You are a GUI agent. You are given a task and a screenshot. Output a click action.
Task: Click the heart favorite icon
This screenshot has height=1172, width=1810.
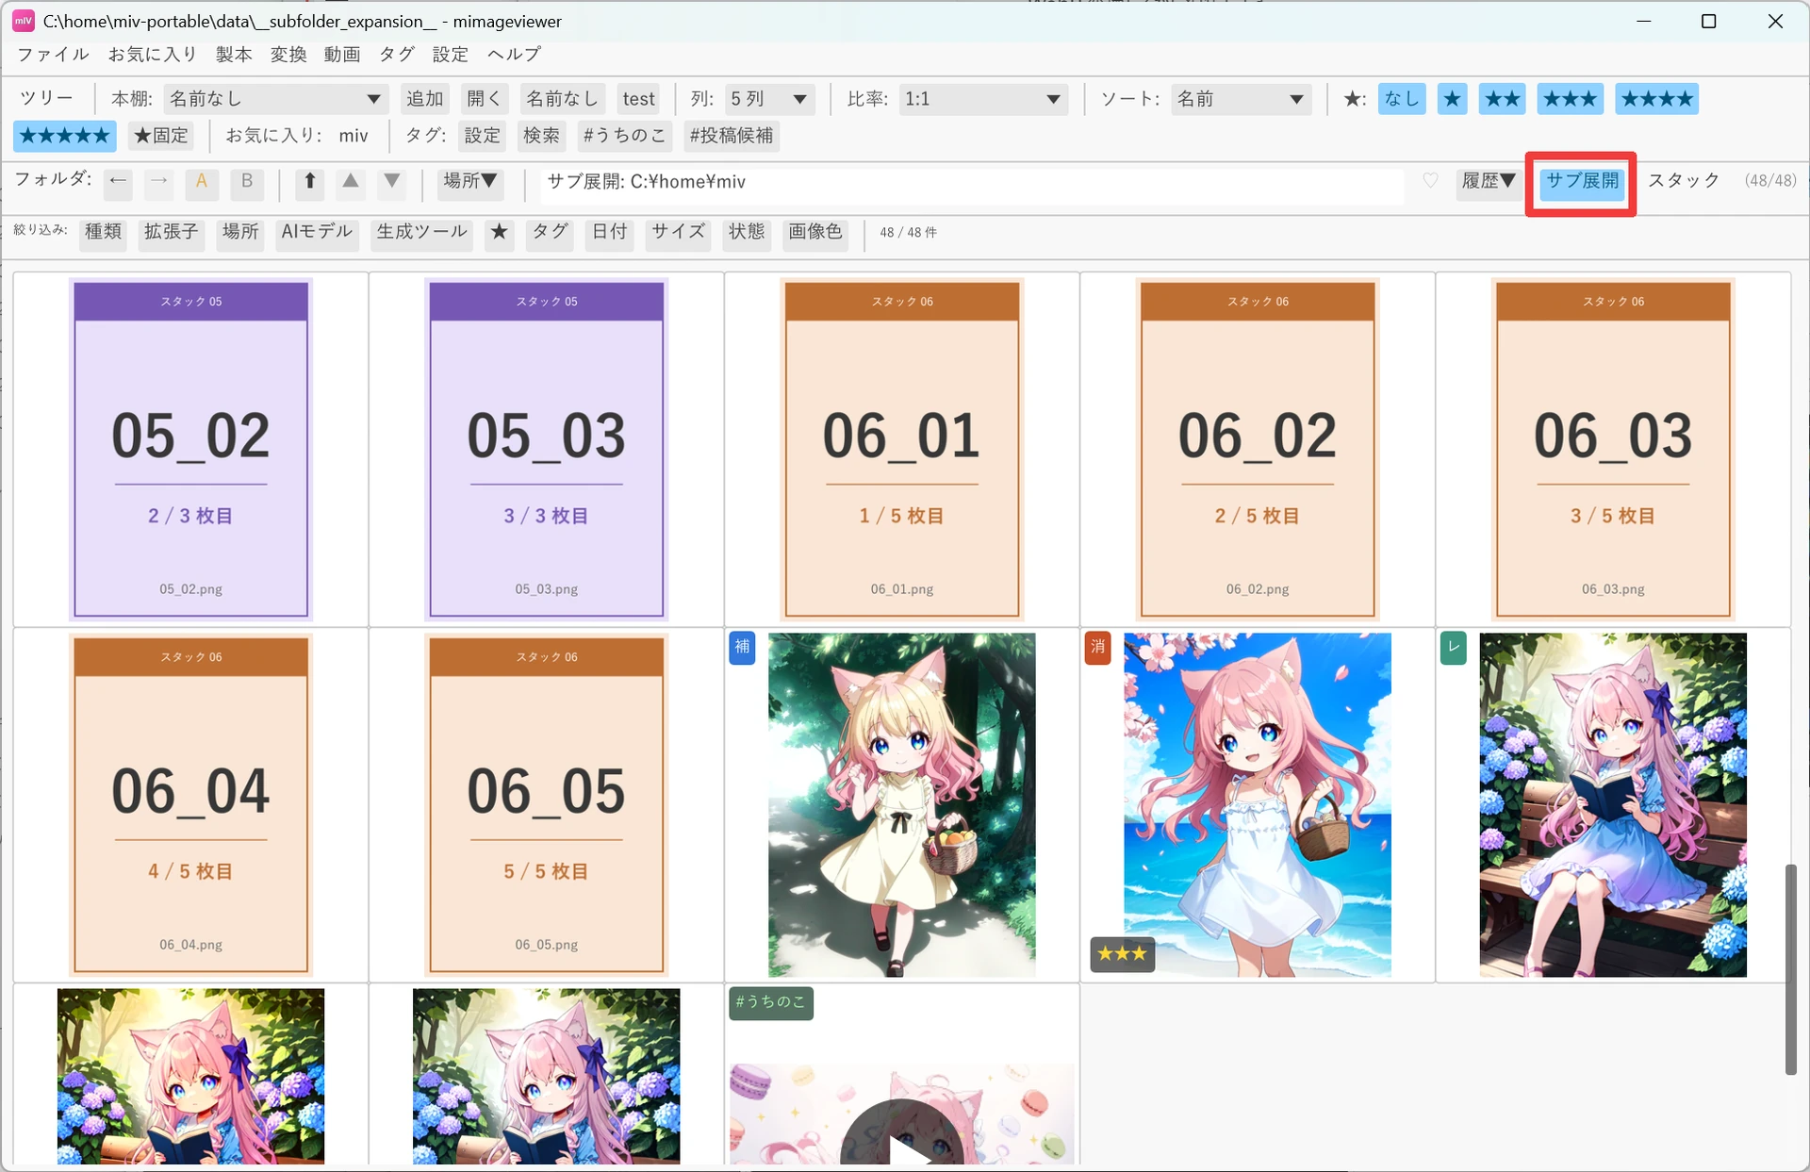(1430, 181)
